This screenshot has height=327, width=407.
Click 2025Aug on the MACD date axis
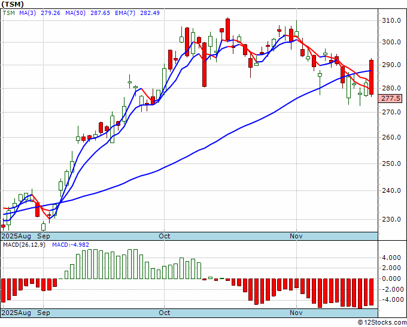(x=16, y=313)
